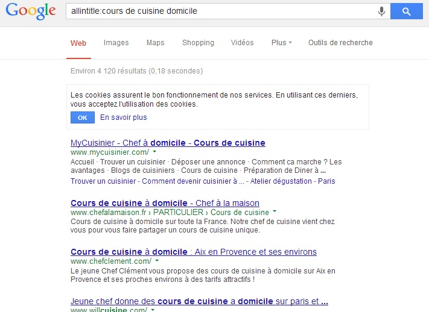This screenshot has width=429, height=312.
Task: Accept cookies with the OK button
Action: (x=82, y=117)
